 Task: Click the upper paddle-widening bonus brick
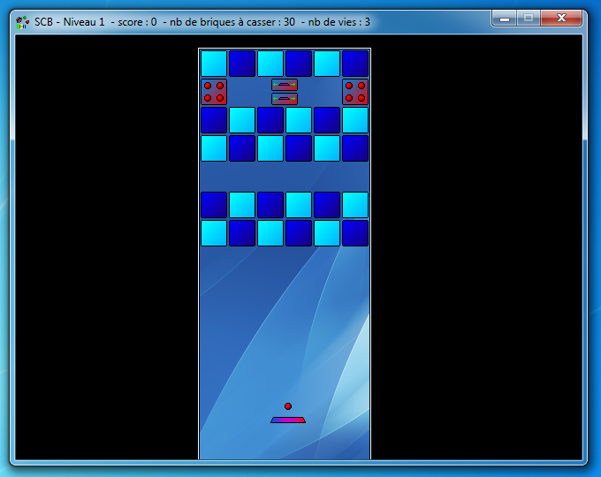click(x=285, y=85)
